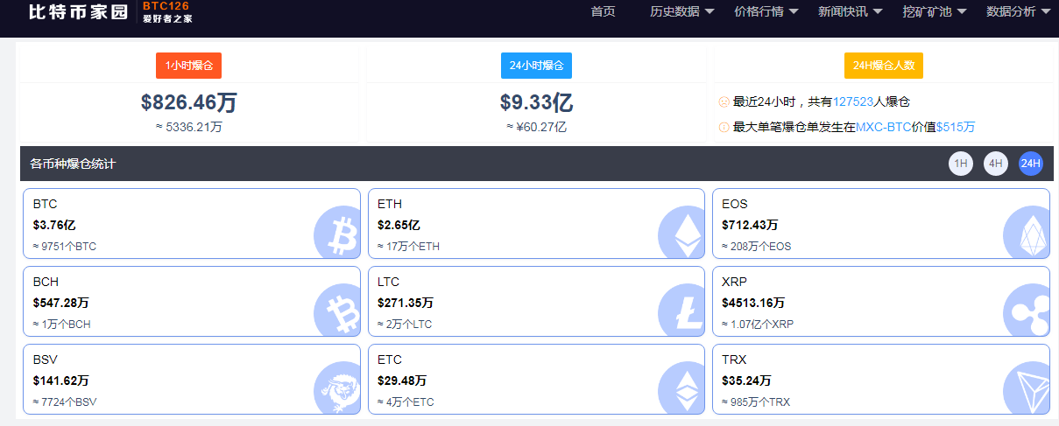
Task: Click the ≈ 2万个LTC text
Action: tap(405, 325)
